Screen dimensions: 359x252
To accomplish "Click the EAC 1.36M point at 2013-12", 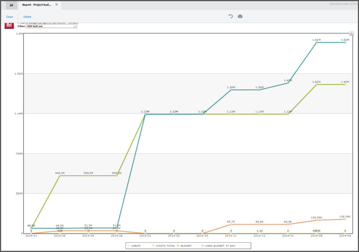I will tap(260, 90).
